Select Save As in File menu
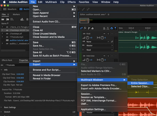 coord(53,46)
